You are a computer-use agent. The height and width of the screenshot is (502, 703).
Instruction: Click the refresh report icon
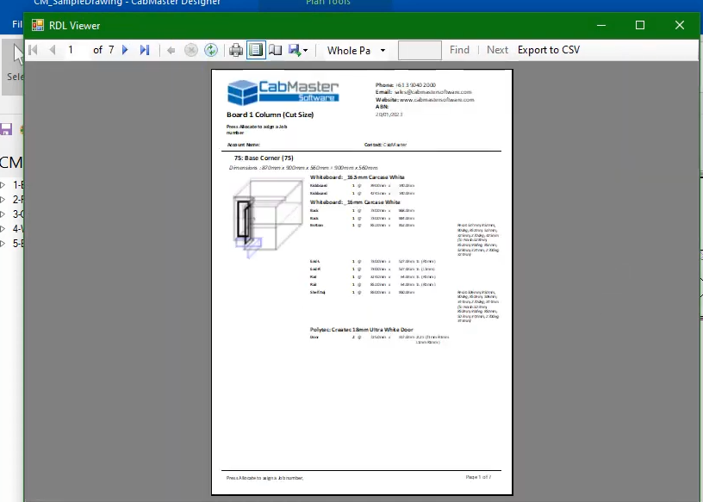click(210, 50)
